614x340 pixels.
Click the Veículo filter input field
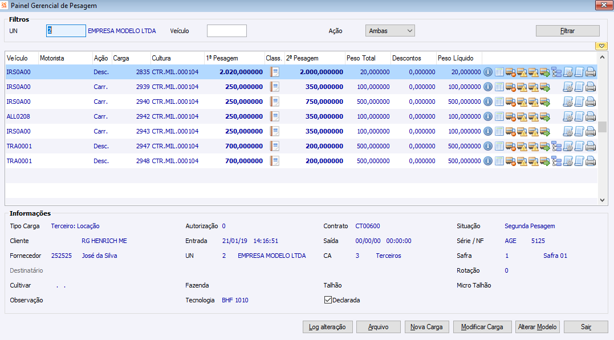tap(226, 31)
